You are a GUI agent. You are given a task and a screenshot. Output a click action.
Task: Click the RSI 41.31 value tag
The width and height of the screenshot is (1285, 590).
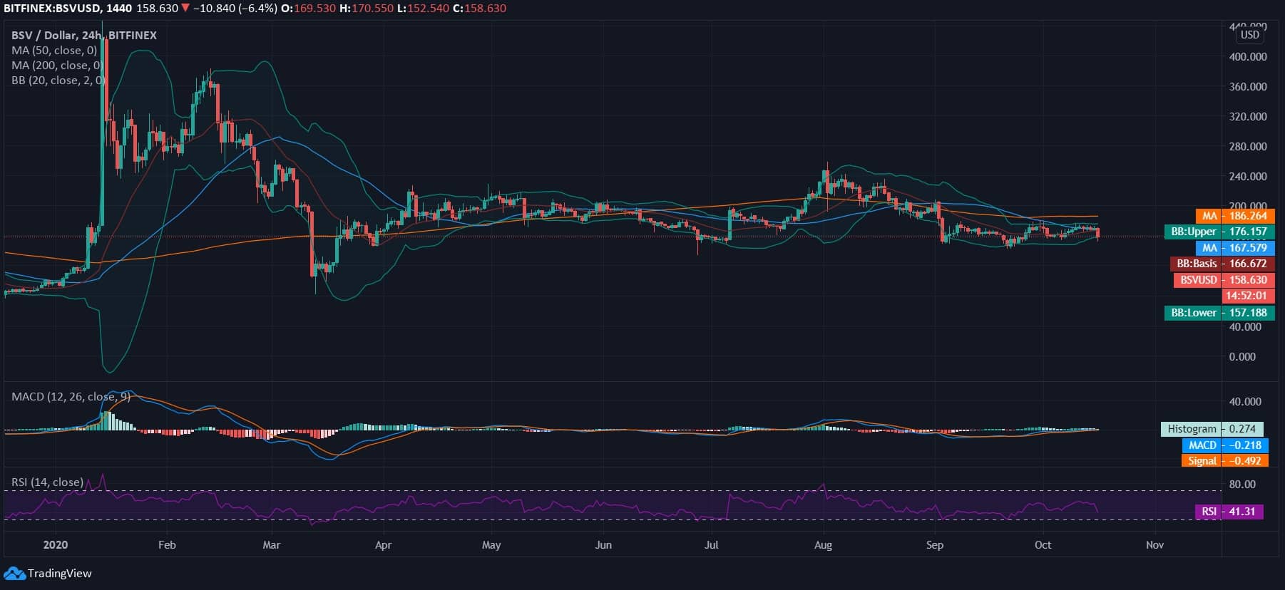(1229, 512)
